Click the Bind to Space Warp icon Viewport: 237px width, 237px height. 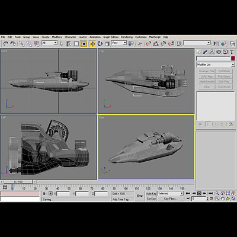(37, 44)
